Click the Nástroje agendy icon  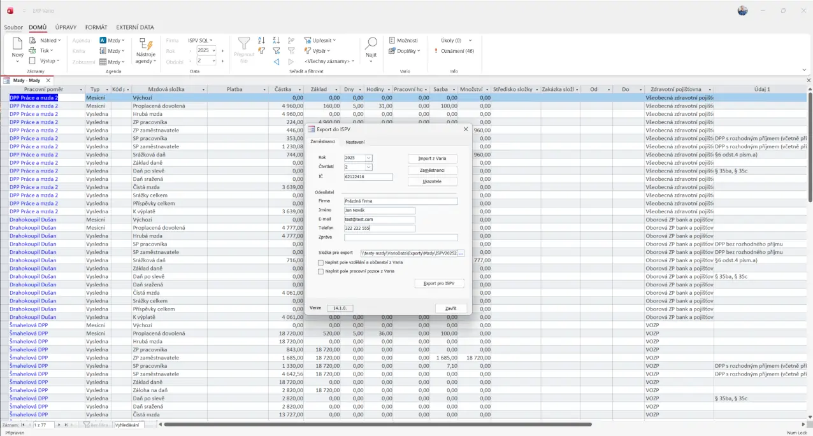pos(146,45)
